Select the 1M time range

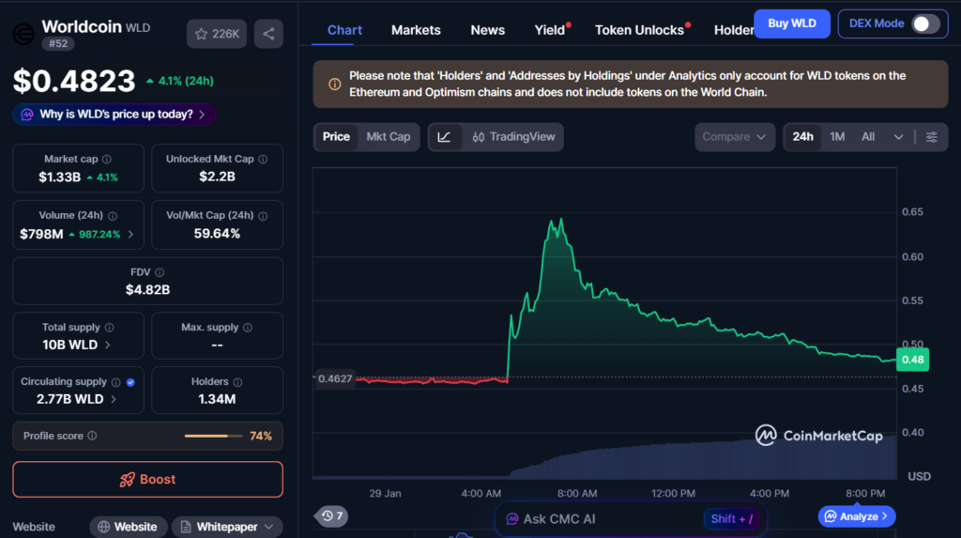[x=837, y=137]
